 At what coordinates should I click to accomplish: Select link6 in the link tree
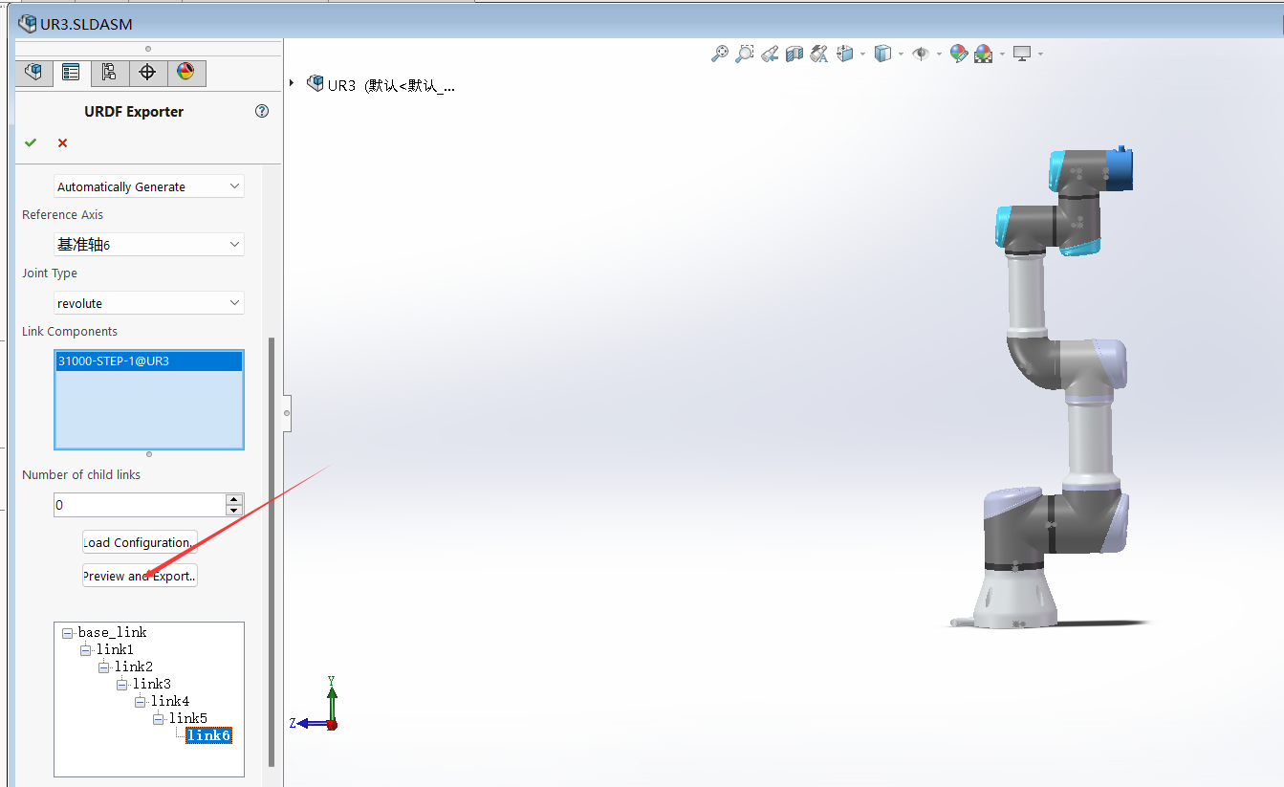(208, 735)
